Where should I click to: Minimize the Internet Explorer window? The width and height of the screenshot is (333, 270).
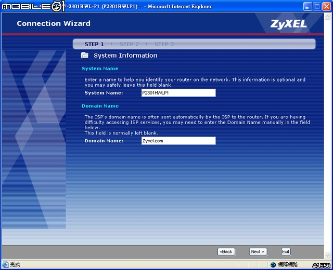click(308, 7)
